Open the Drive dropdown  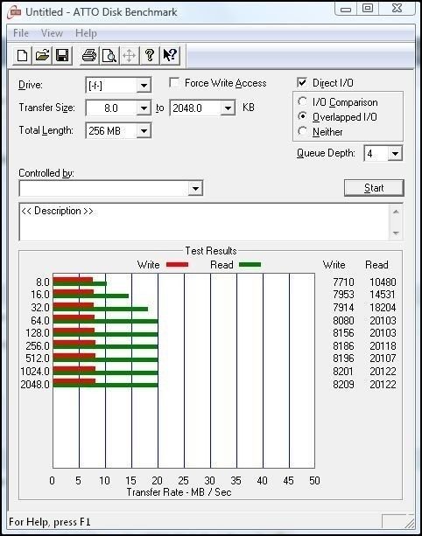pos(144,85)
